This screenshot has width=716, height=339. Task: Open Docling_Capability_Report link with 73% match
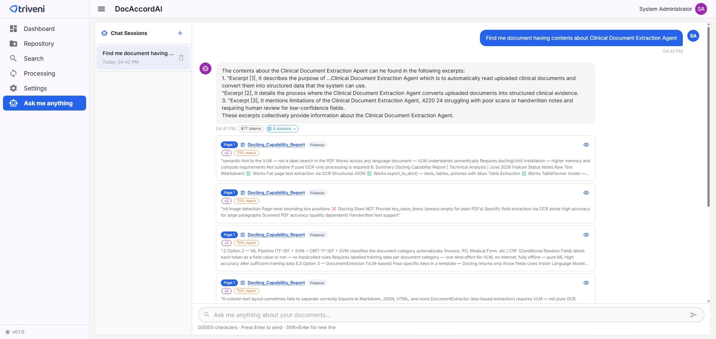[276, 145]
